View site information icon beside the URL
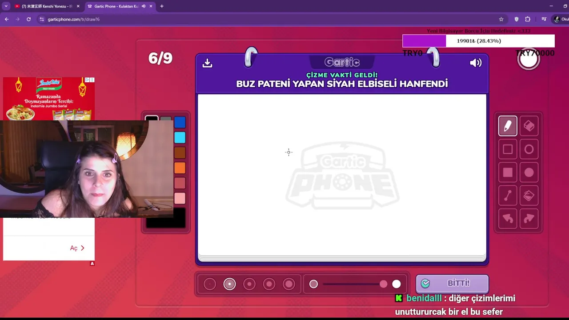Image resolution: width=569 pixels, height=320 pixels. pyautogui.click(x=42, y=19)
